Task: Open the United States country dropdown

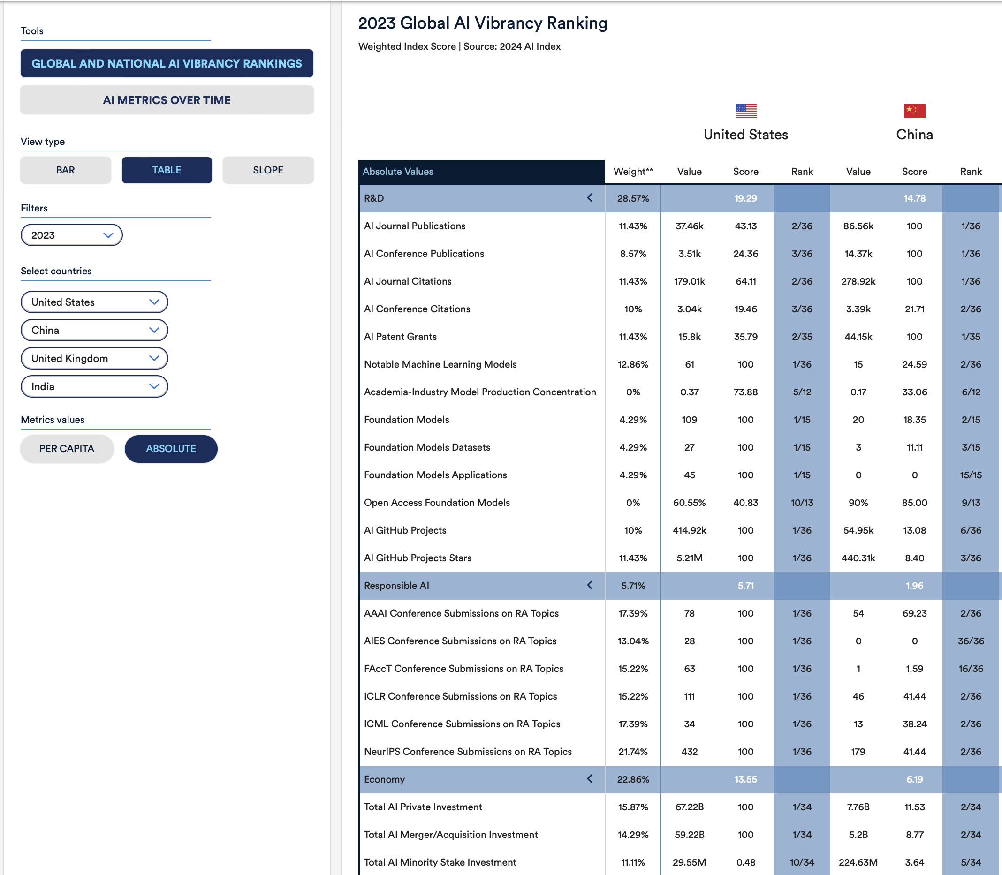Action: click(x=94, y=302)
